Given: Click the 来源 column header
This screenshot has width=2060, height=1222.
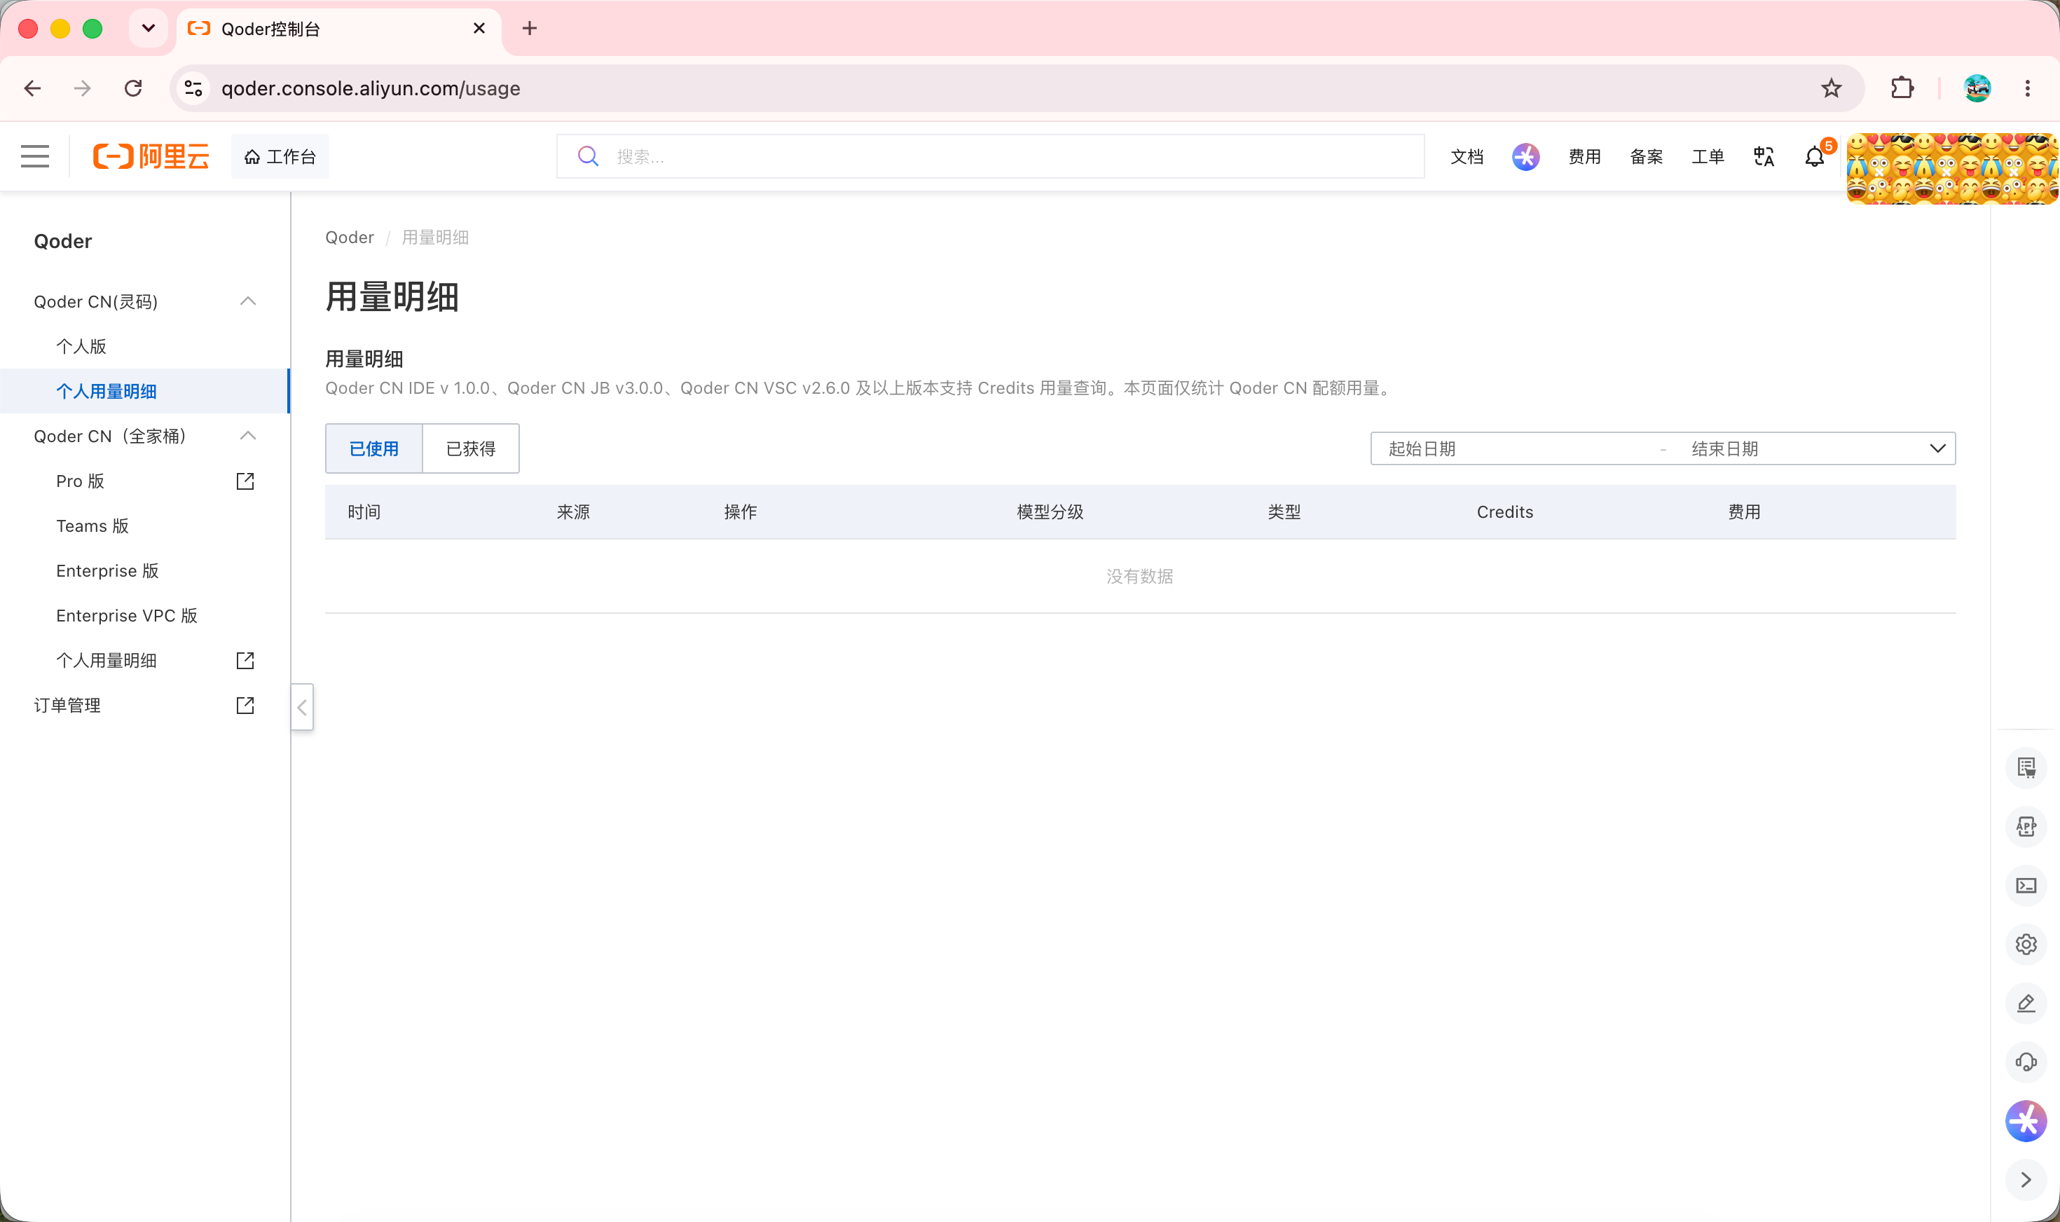Looking at the screenshot, I should 573,512.
